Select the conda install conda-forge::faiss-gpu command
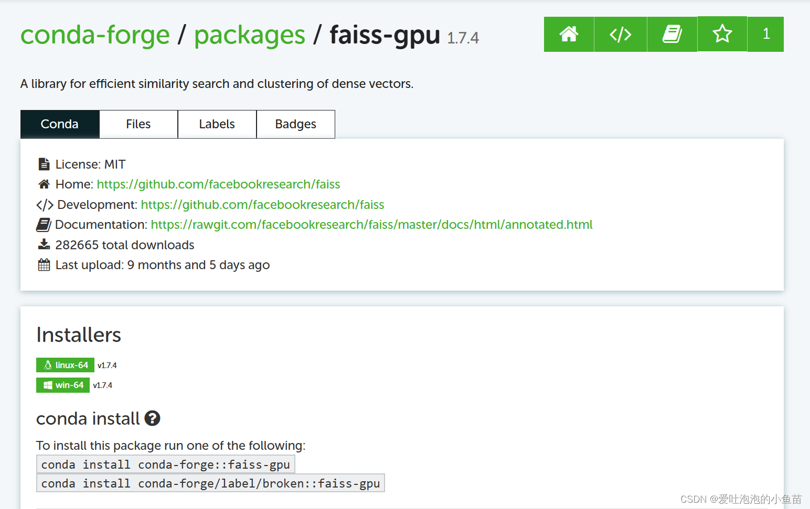 coord(166,464)
